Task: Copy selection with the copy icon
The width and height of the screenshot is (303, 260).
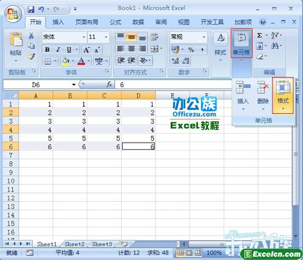Action: [31, 46]
